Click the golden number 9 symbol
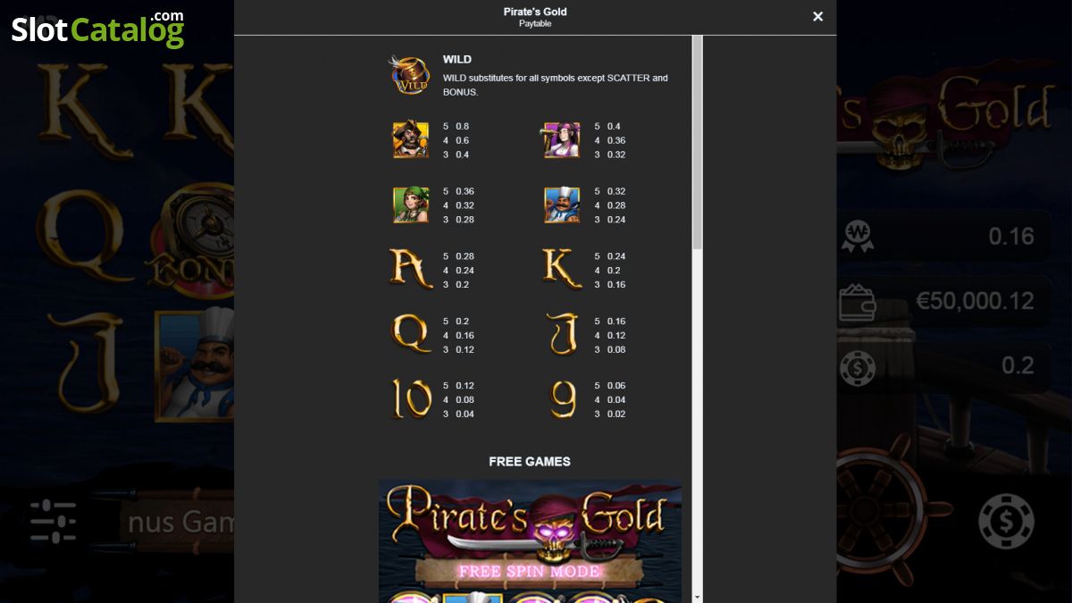Viewport: 1072px width, 603px height. pos(562,400)
